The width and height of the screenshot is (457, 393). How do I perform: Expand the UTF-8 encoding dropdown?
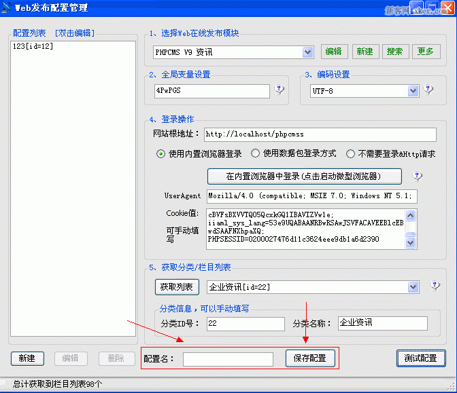coord(413,91)
